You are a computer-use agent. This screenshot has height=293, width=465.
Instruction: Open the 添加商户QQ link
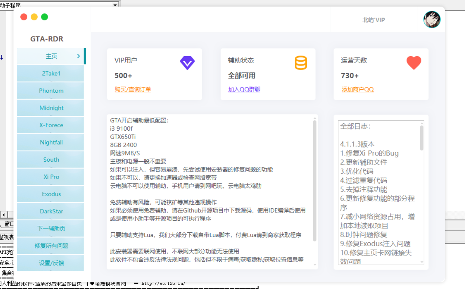[358, 90]
